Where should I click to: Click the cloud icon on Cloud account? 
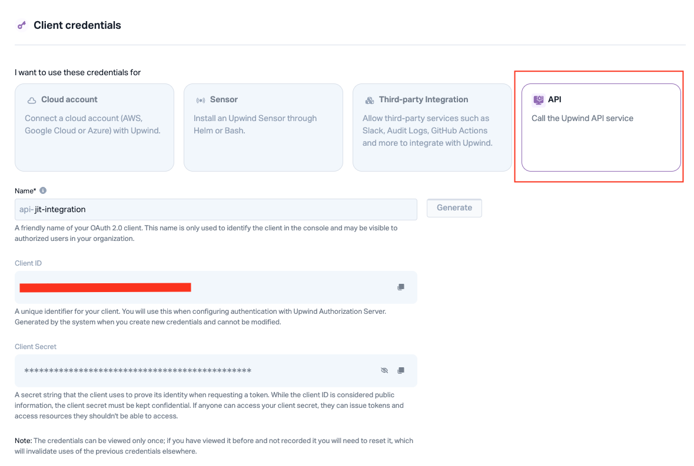[31, 100]
